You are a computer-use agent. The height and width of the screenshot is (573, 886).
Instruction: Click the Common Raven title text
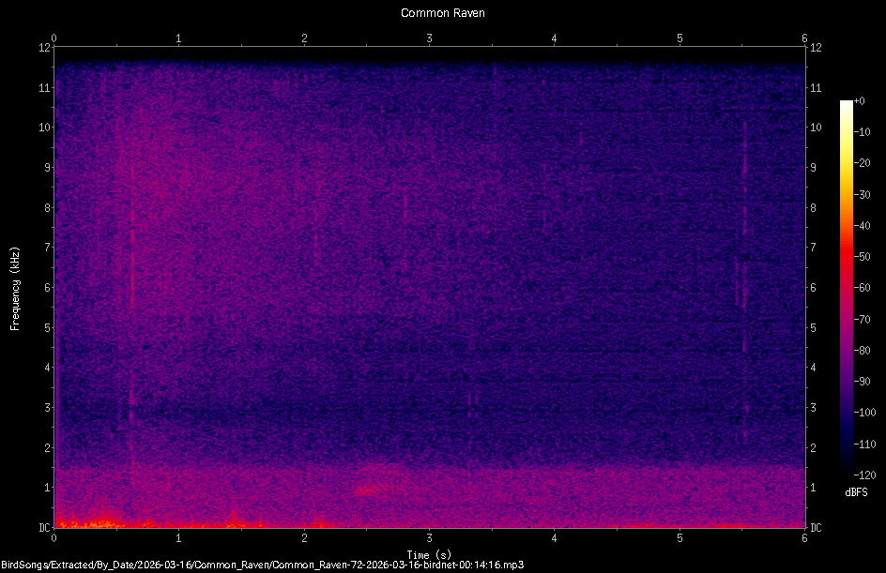pyautogui.click(x=441, y=12)
